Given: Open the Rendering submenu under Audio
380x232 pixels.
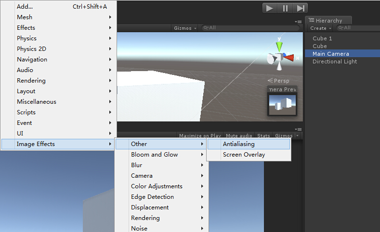Looking at the screenshot, I should pos(59,81).
